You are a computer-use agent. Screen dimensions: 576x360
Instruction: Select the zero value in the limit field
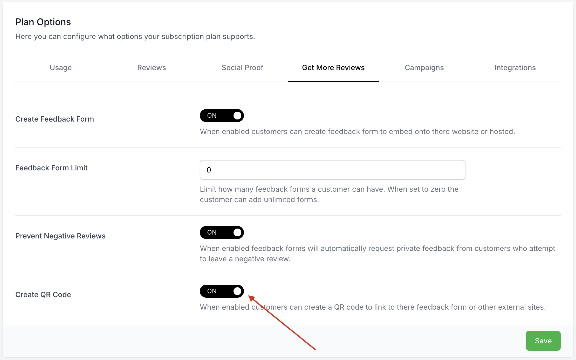click(x=209, y=170)
